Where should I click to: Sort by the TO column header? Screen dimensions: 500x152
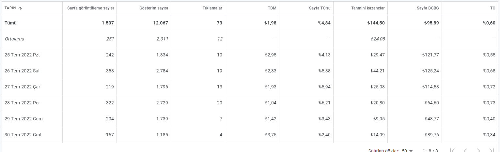click(493, 8)
